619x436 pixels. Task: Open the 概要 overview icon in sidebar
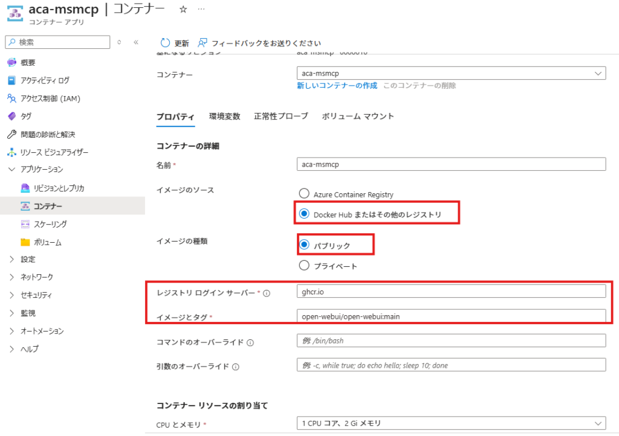11,63
